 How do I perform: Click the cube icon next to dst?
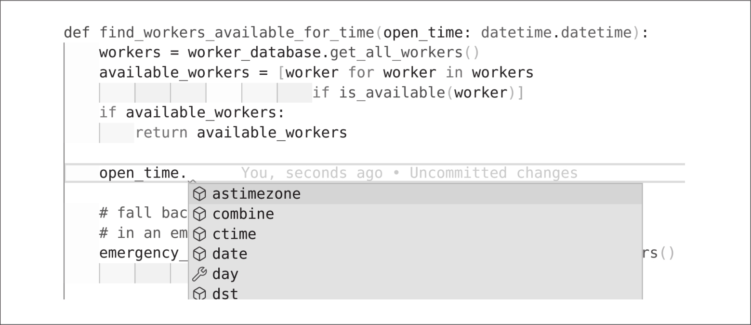tap(199, 294)
